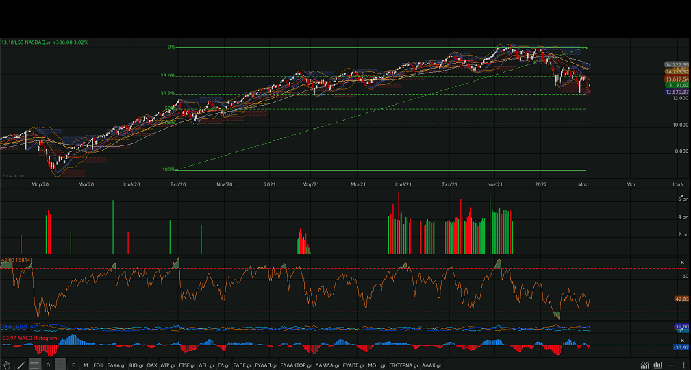Open the ΕΥΑΠΣ.gr symbol tab
691x370 pixels.
click(x=354, y=365)
